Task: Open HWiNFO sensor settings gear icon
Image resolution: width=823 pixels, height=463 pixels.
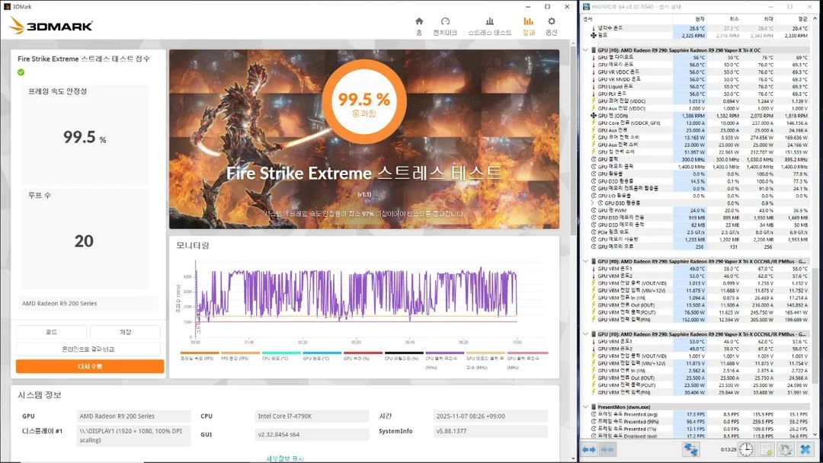Action: click(785, 449)
